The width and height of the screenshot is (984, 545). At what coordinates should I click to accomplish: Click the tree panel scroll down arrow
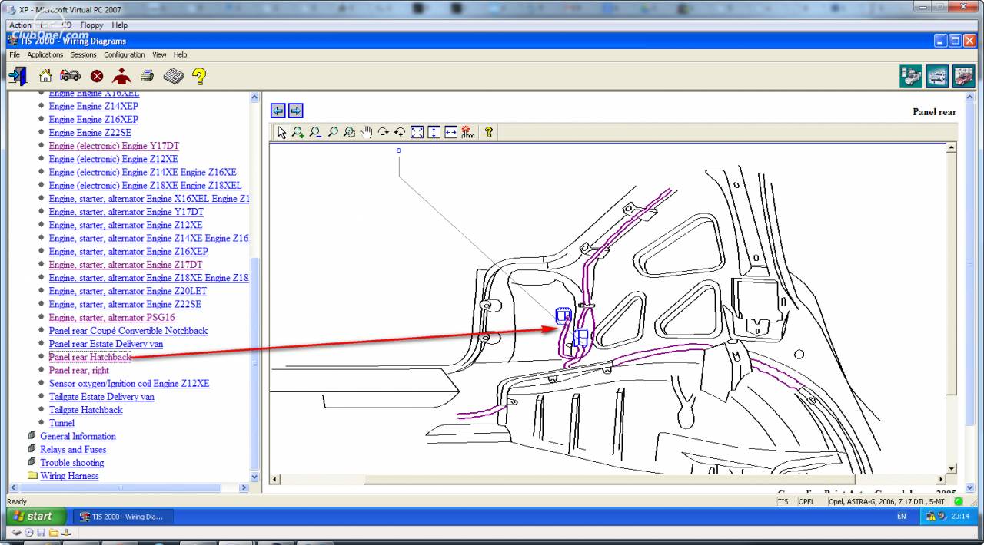(x=255, y=476)
